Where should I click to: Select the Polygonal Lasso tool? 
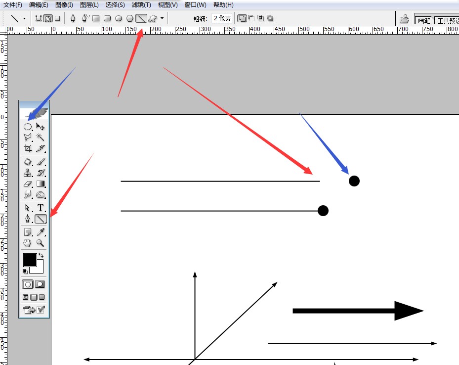[28, 137]
